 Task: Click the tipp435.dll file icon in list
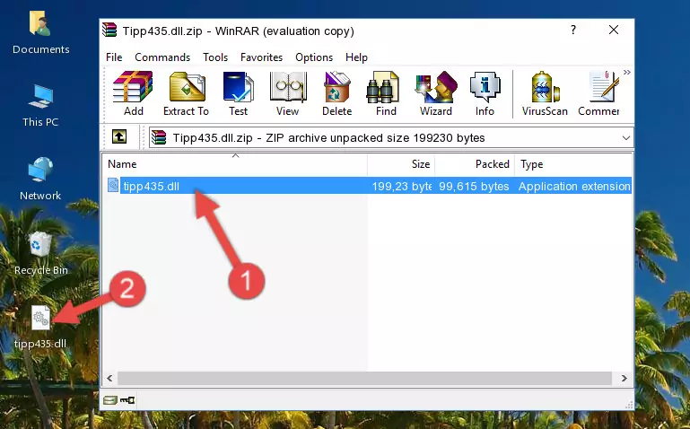(113, 185)
